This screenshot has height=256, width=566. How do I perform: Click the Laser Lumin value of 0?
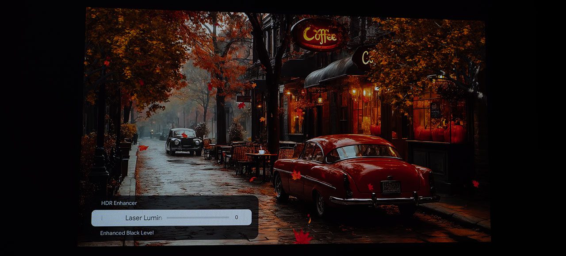coord(237,218)
